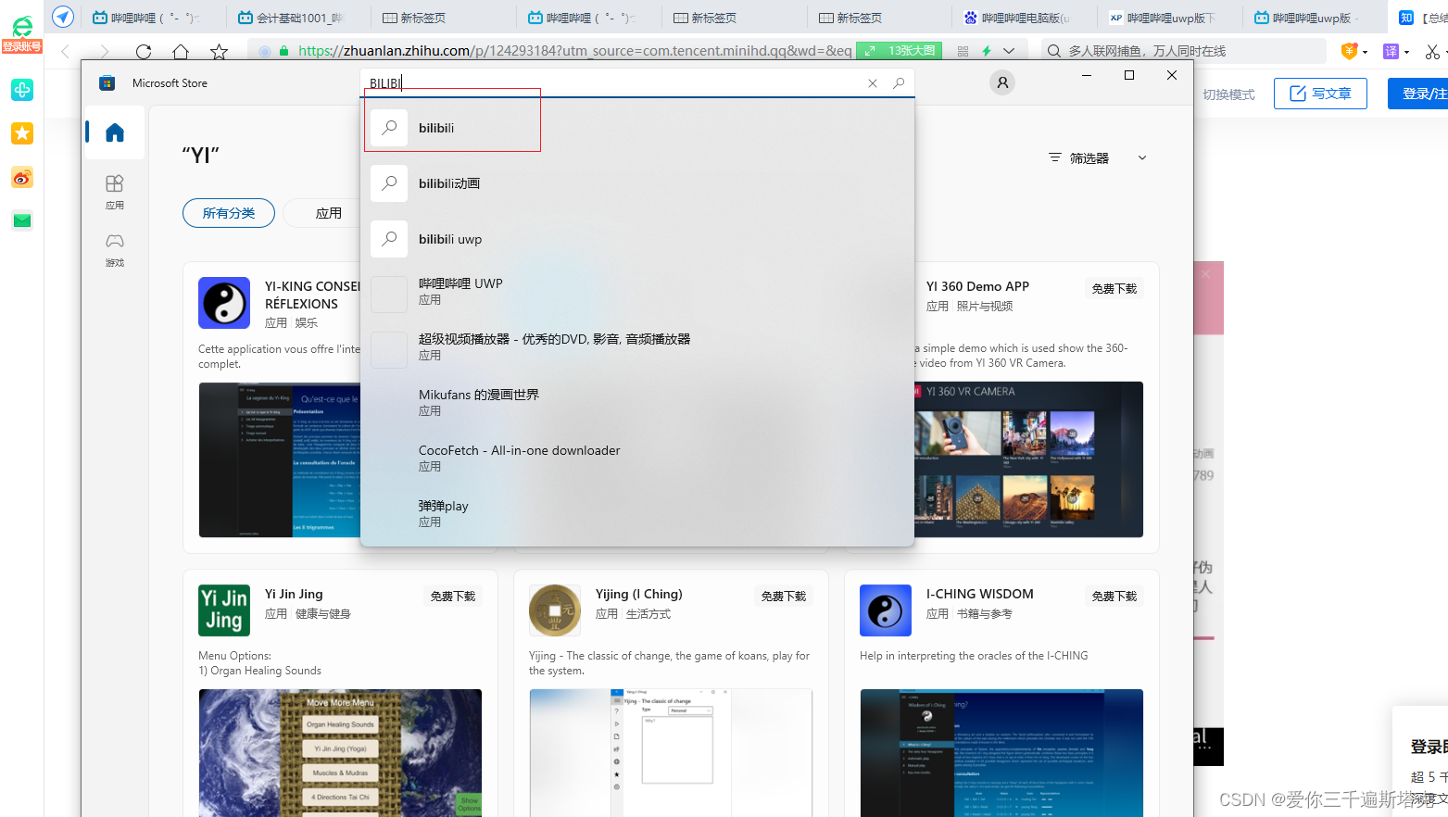Click the 写文章 button on Zhihu
Viewport: 1448px width, 817px height.
1320,94
